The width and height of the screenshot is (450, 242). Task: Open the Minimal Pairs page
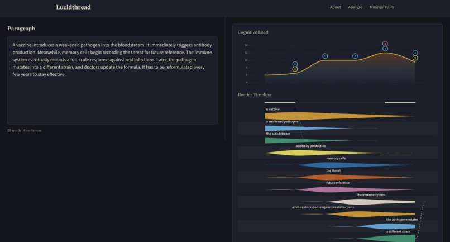point(381,7)
